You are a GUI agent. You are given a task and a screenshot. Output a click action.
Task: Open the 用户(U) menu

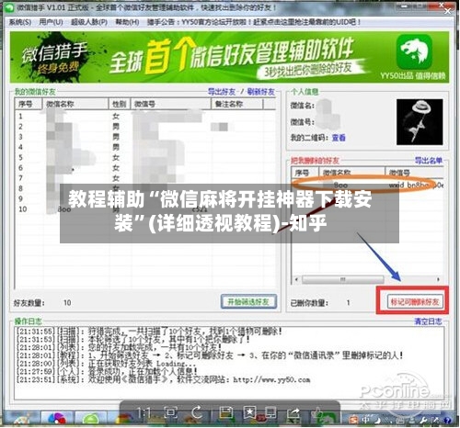coord(52,22)
